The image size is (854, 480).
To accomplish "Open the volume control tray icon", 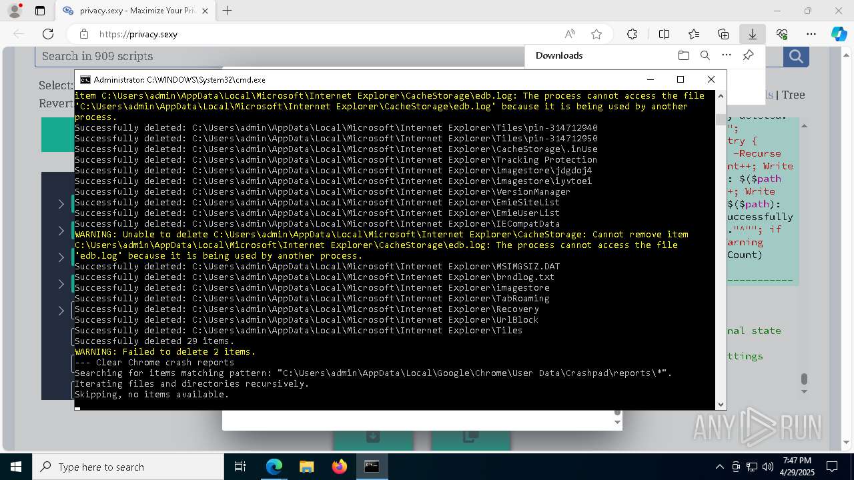I will [x=768, y=467].
